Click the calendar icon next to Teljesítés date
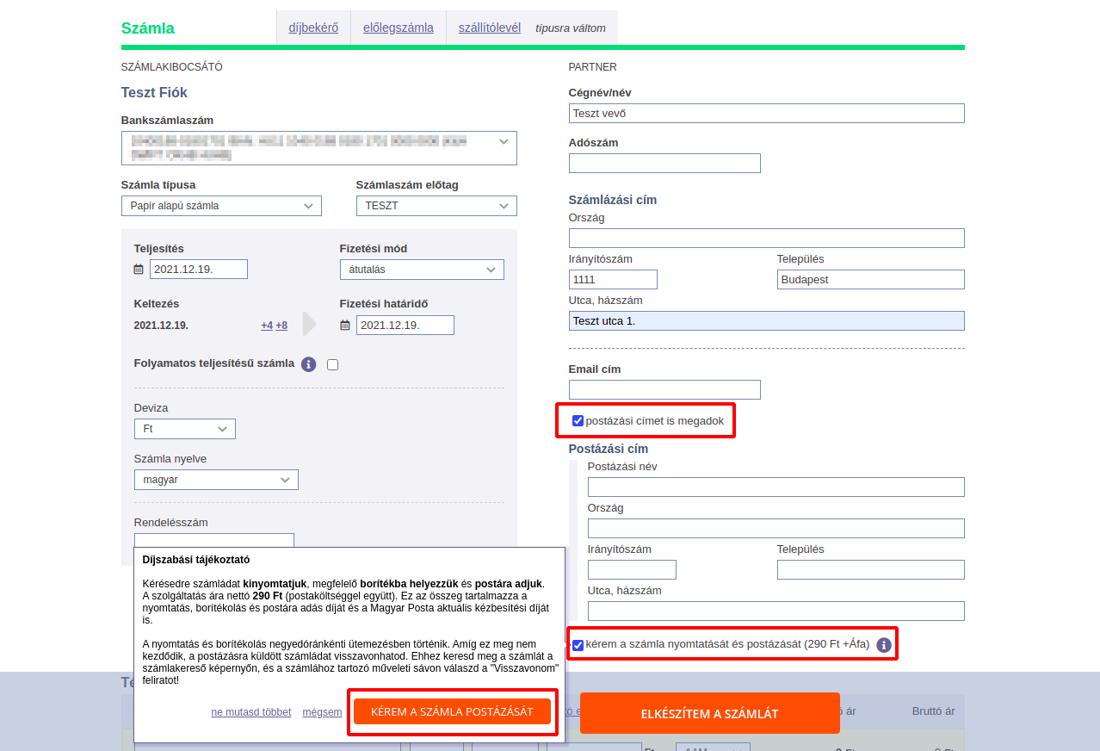Viewport: 1100px width, 751px height. (139, 270)
